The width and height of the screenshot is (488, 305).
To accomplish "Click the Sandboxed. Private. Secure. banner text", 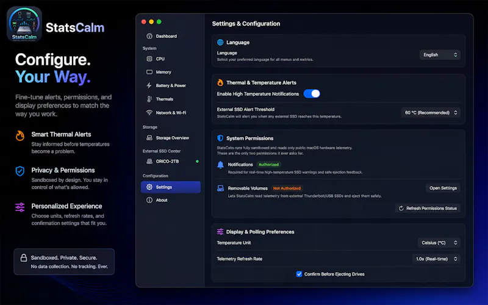I will click(64, 257).
